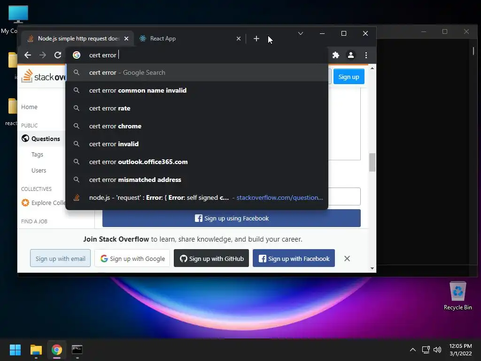Open the stackoverflow.com self signed suggestion
The width and height of the screenshot is (481, 361).
pyautogui.click(x=197, y=197)
